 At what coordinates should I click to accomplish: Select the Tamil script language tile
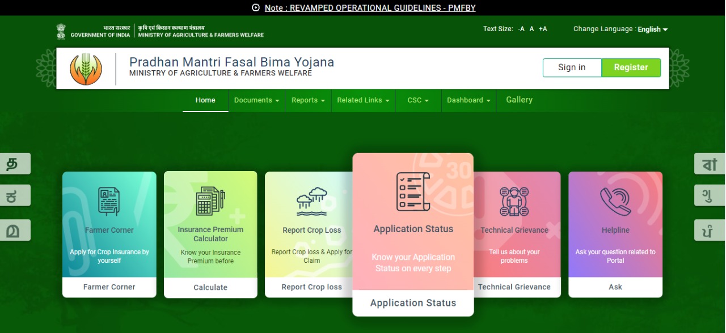(x=15, y=164)
